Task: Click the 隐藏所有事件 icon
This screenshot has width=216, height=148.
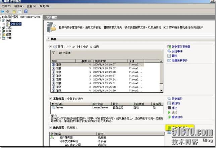Action: coord(169,60)
